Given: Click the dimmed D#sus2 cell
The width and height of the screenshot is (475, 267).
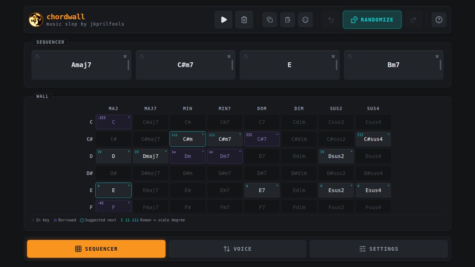Looking at the screenshot, I should (x=336, y=173).
